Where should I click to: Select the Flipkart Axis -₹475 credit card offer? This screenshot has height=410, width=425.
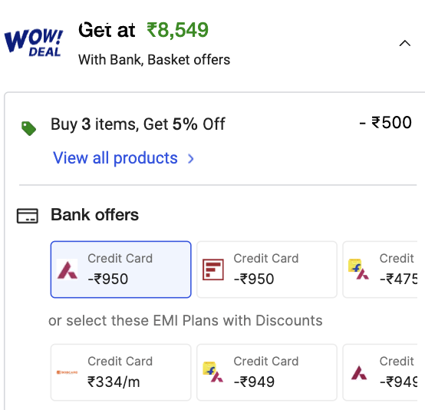(x=380, y=269)
